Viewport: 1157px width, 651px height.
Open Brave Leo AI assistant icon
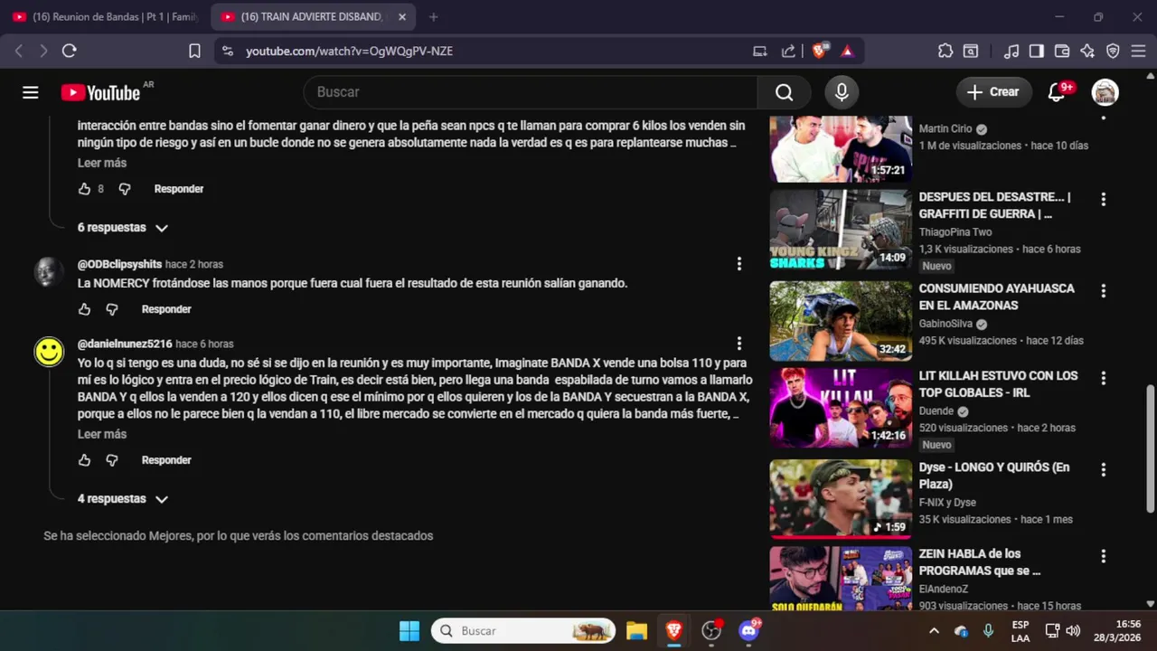pos(1087,52)
